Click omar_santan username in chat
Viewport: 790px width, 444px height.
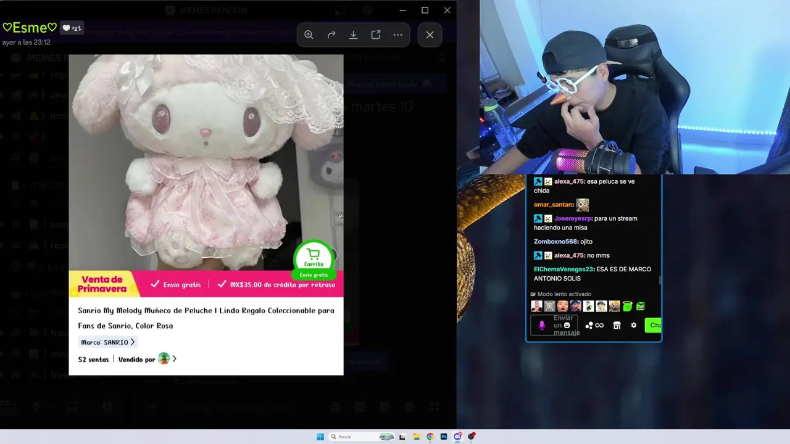tap(553, 205)
